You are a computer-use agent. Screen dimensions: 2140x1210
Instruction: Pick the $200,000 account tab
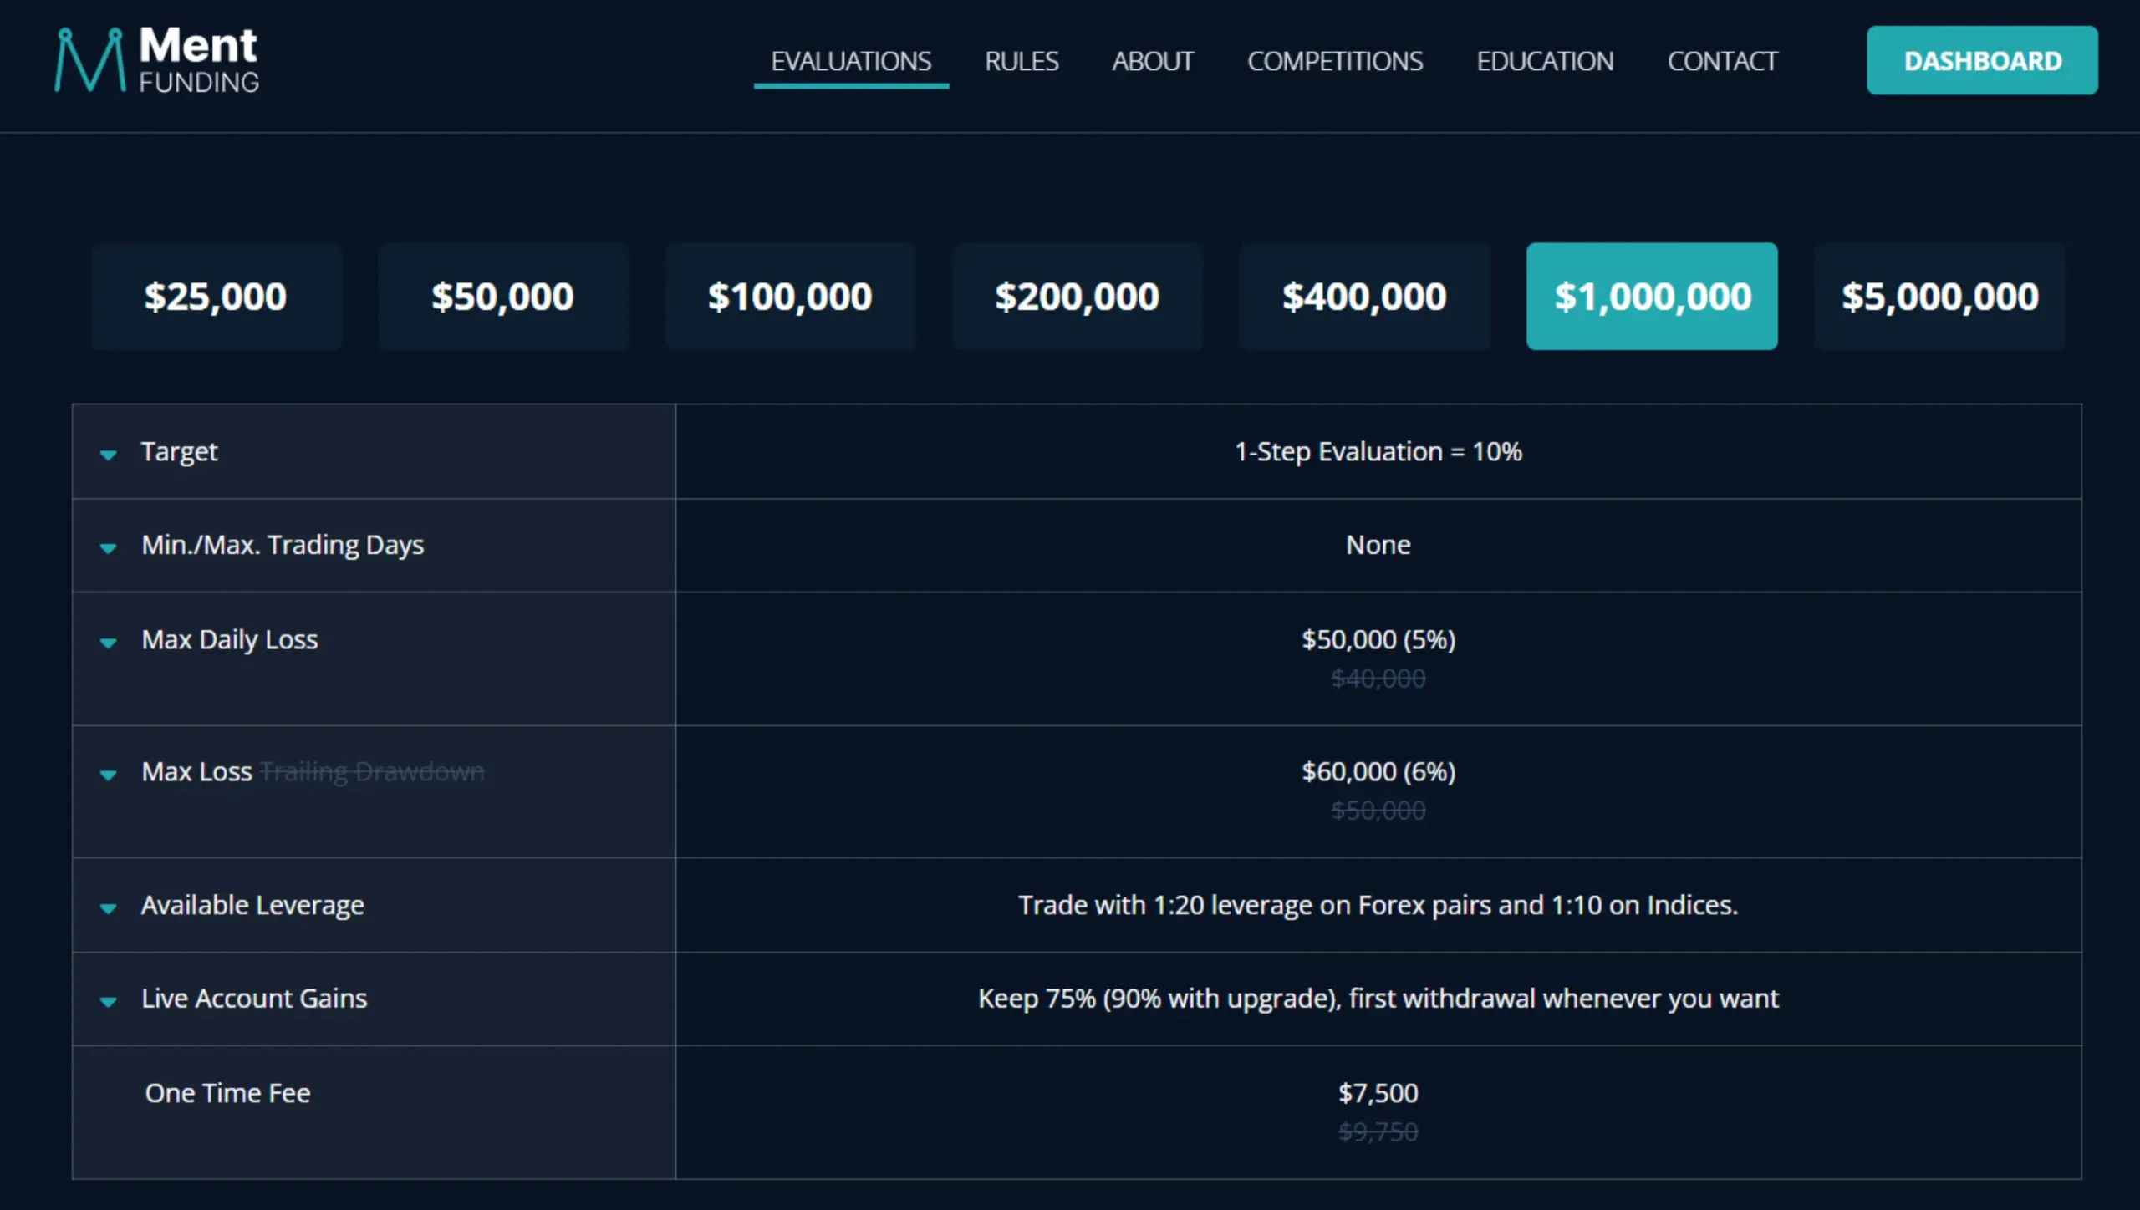pyautogui.click(x=1077, y=297)
